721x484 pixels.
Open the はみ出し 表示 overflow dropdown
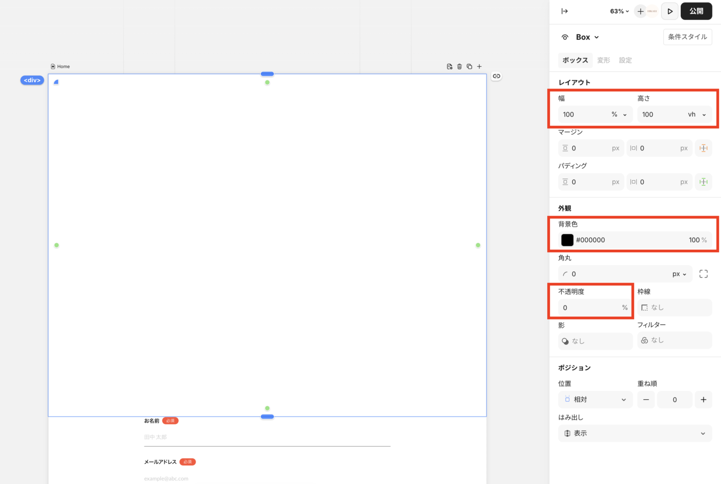[x=635, y=434]
